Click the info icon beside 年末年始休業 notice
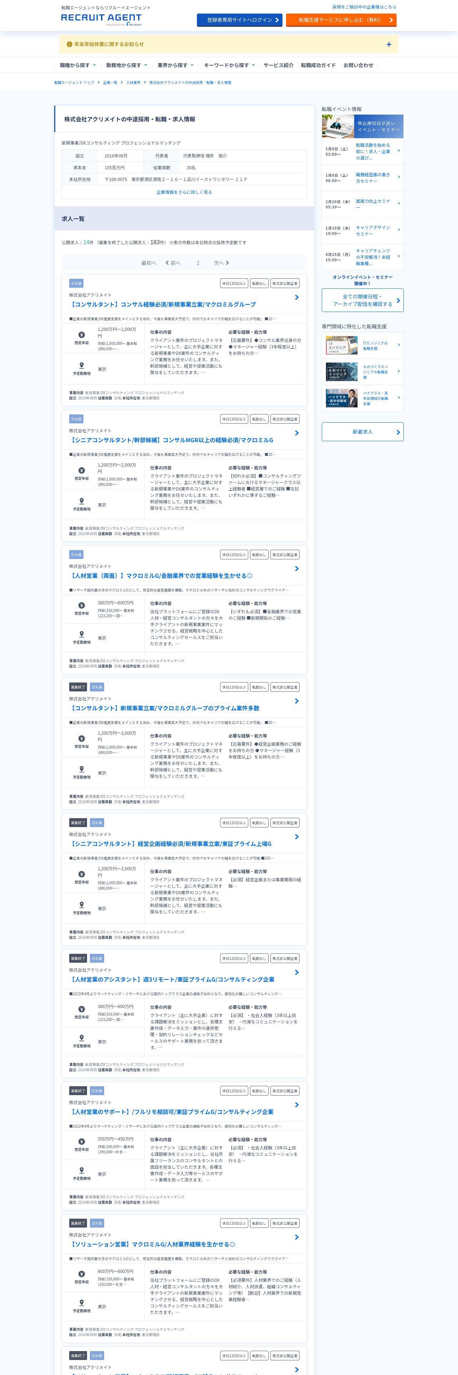This screenshot has width=458, height=1375. click(x=69, y=44)
